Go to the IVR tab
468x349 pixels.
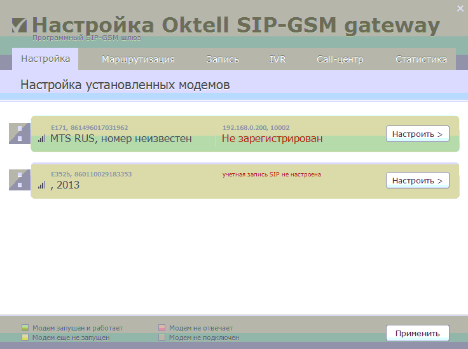[x=278, y=59]
